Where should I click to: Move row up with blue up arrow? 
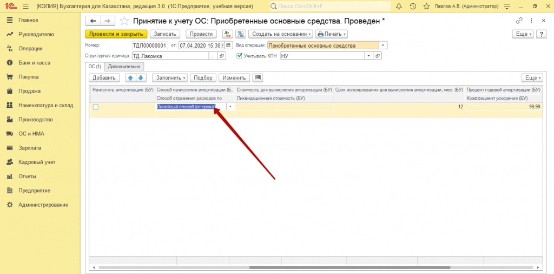[x=131, y=78]
